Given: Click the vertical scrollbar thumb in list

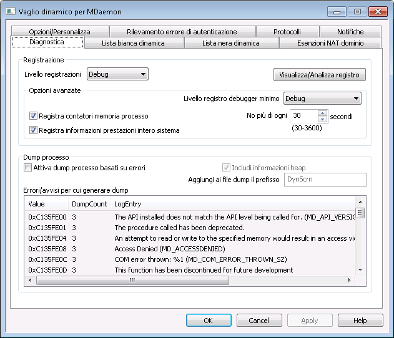Looking at the screenshot, I should (360, 213).
